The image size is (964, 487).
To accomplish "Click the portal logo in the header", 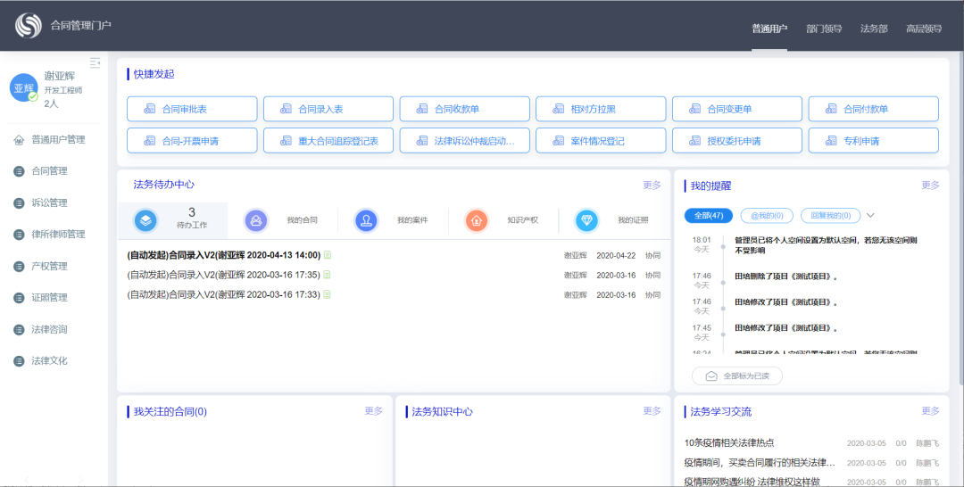I will (x=29, y=25).
